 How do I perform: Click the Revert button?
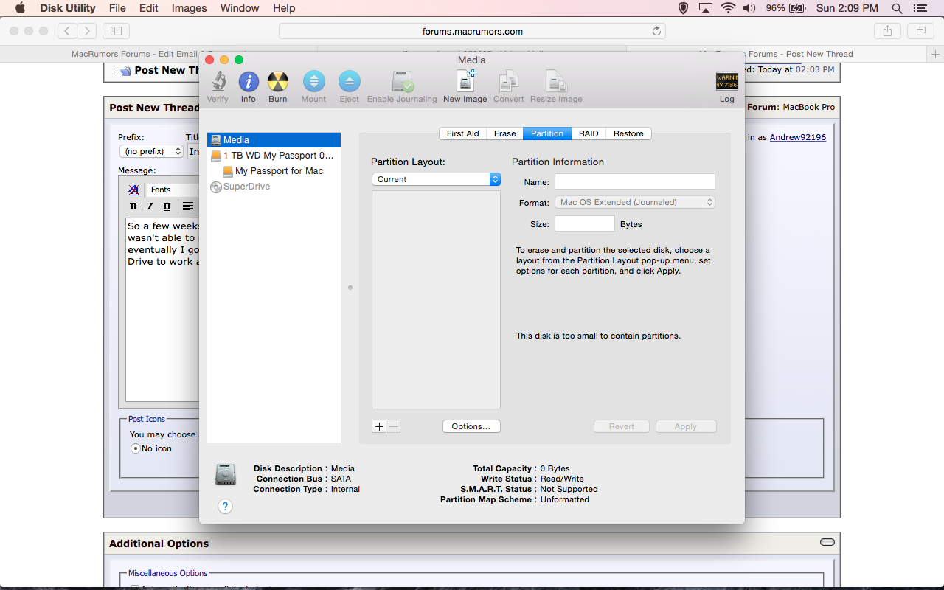click(622, 426)
